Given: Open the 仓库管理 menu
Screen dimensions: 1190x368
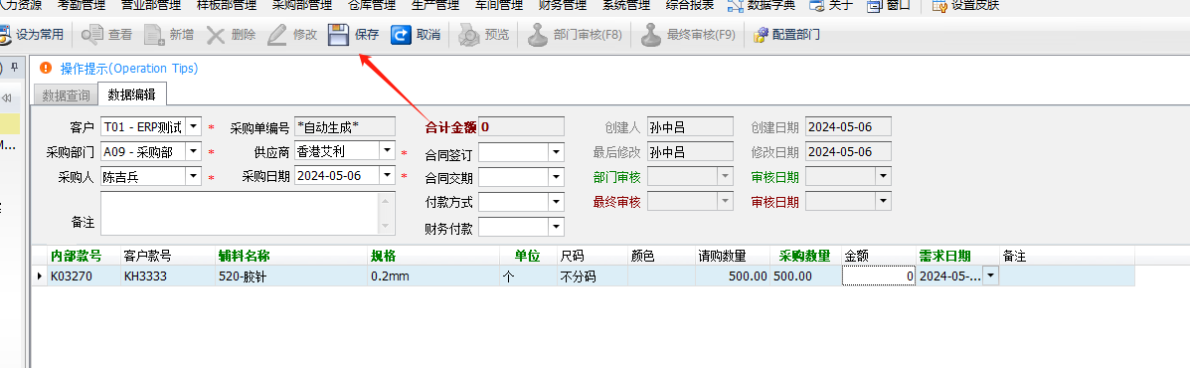Looking at the screenshot, I should [x=372, y=5].
